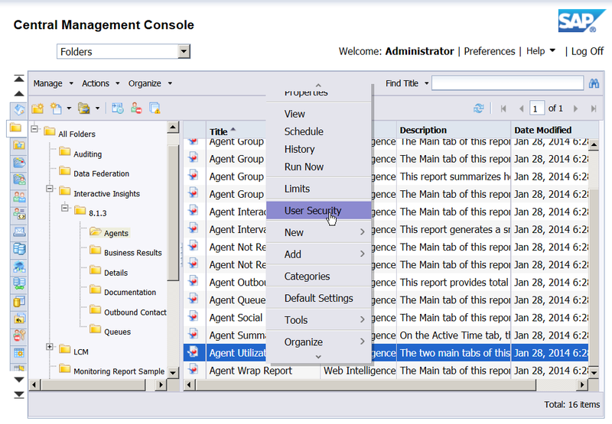This screenshot has width=612, height=424.
Task: Jump to the last page arrow
Action: point(592,108)
